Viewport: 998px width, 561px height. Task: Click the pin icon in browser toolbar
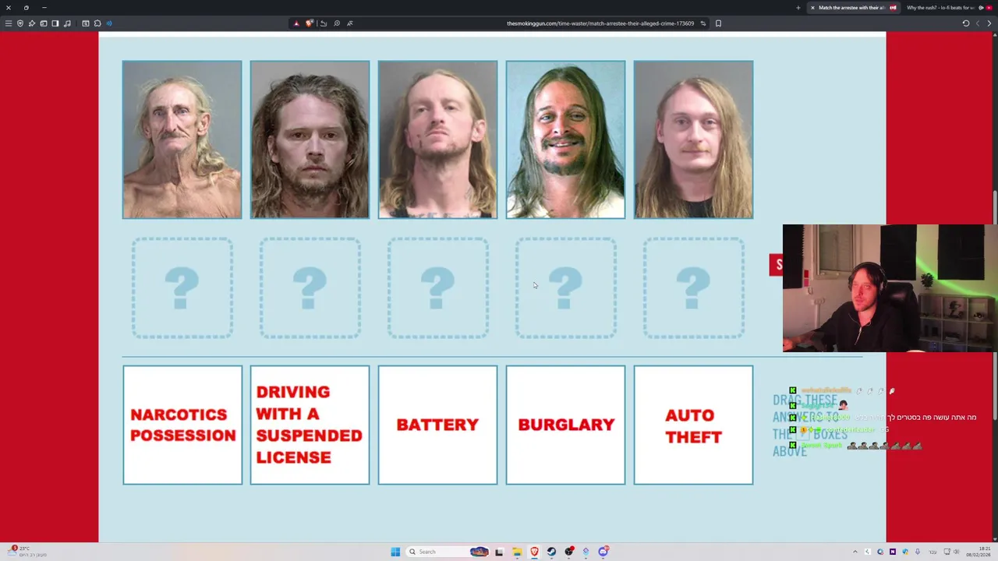(32, 23)
